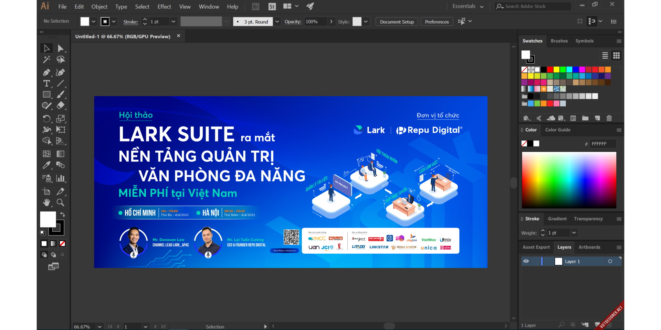The height and width of the screenshot is (330, 661).
Task: Activate the Hand tool
Action: pyautogui.click(x=46, y=202)
